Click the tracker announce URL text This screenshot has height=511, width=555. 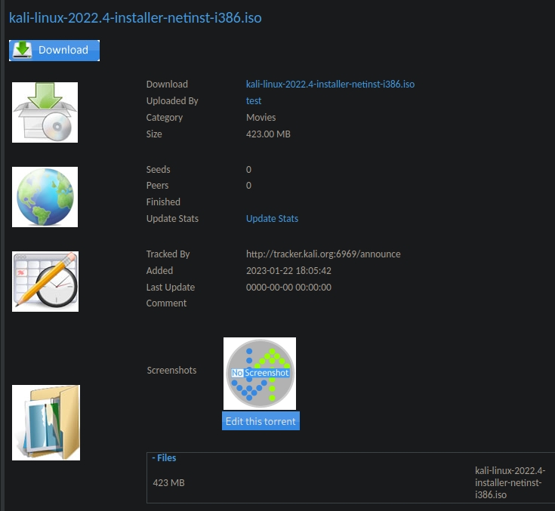[x=323, y=254]
